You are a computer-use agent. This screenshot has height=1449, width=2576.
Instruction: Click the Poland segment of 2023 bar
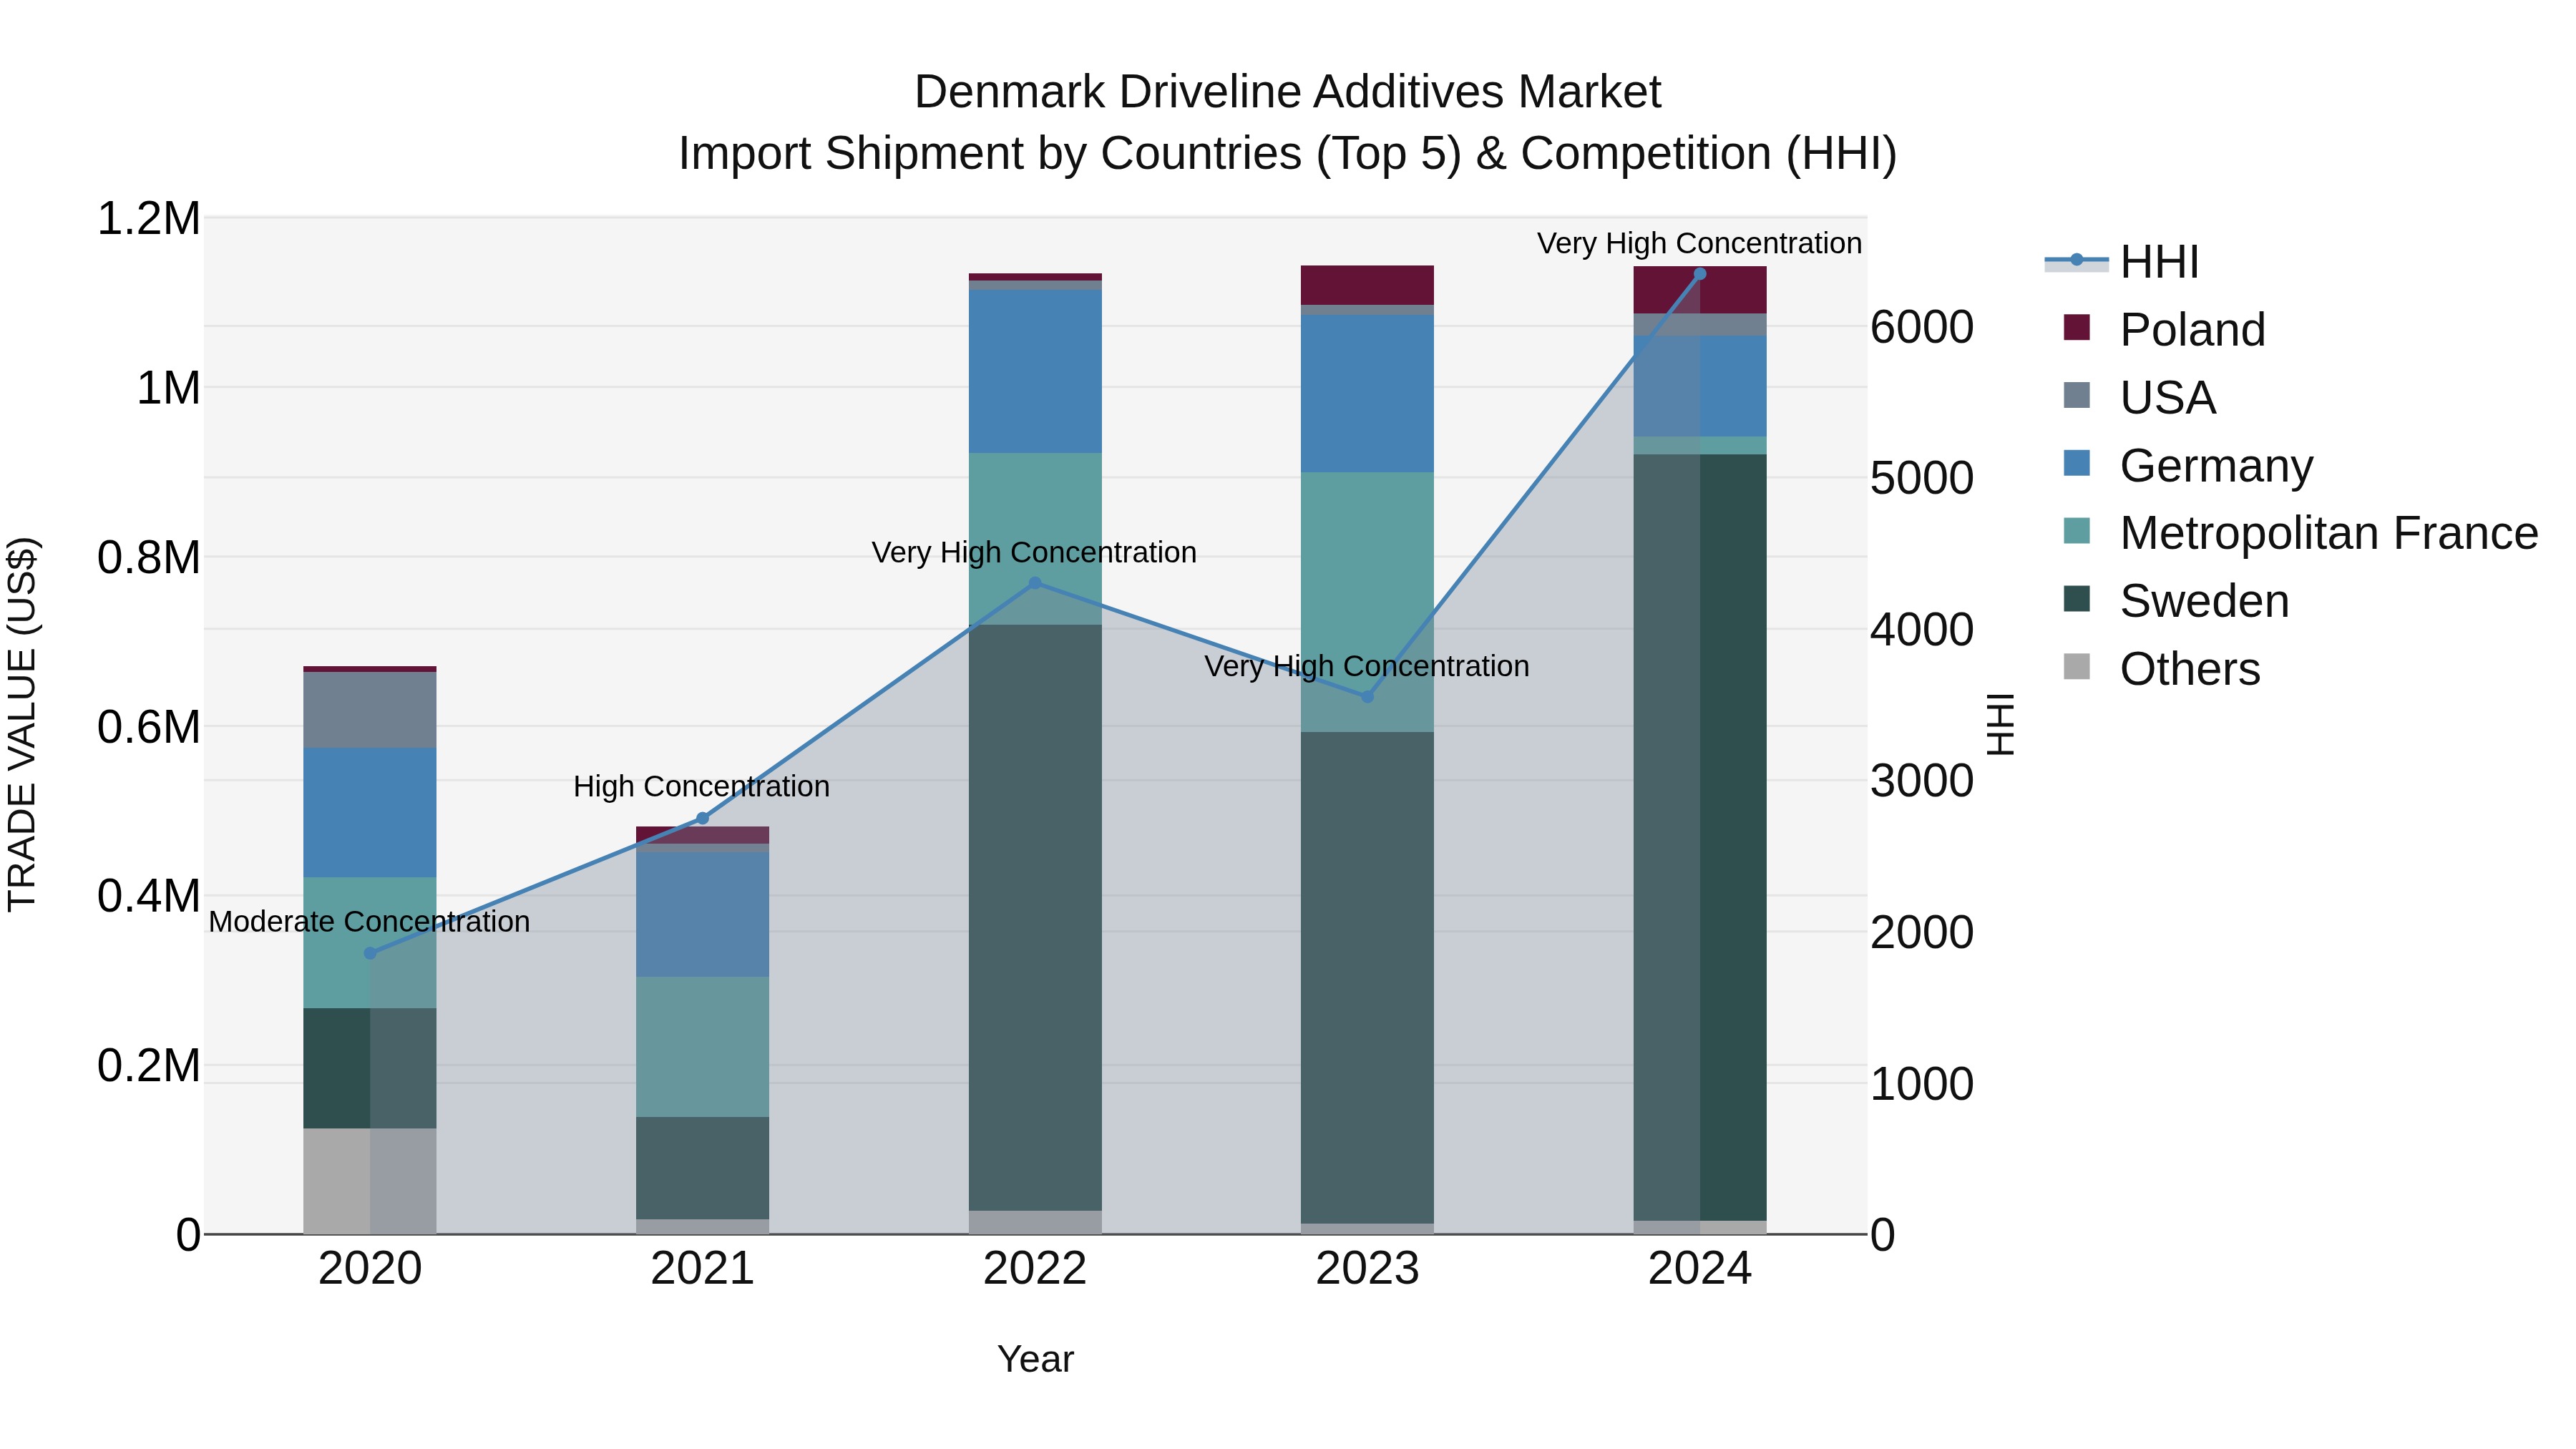pos(1367,285)
